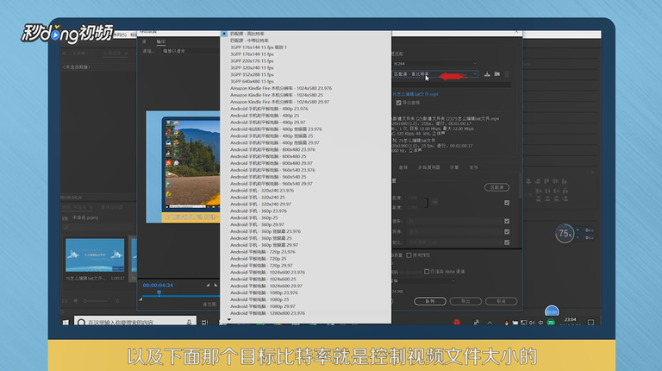Click the project panel search magnifier icon
Viewport: 662px width, 371px height.
tap(66, 228)
